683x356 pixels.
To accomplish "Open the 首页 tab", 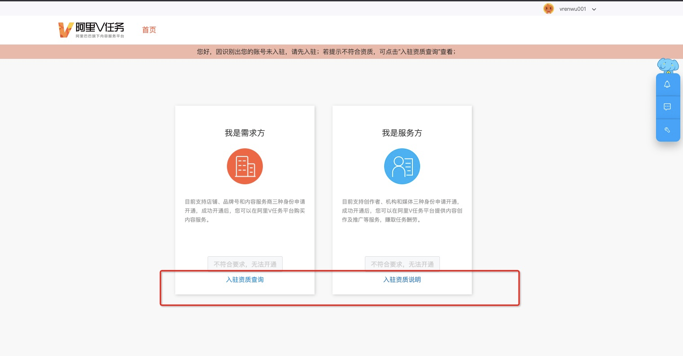I will coord(149,30).
